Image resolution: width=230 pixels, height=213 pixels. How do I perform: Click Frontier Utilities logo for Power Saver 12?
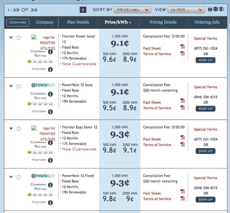pyautogui.click(x=43, y=43)
